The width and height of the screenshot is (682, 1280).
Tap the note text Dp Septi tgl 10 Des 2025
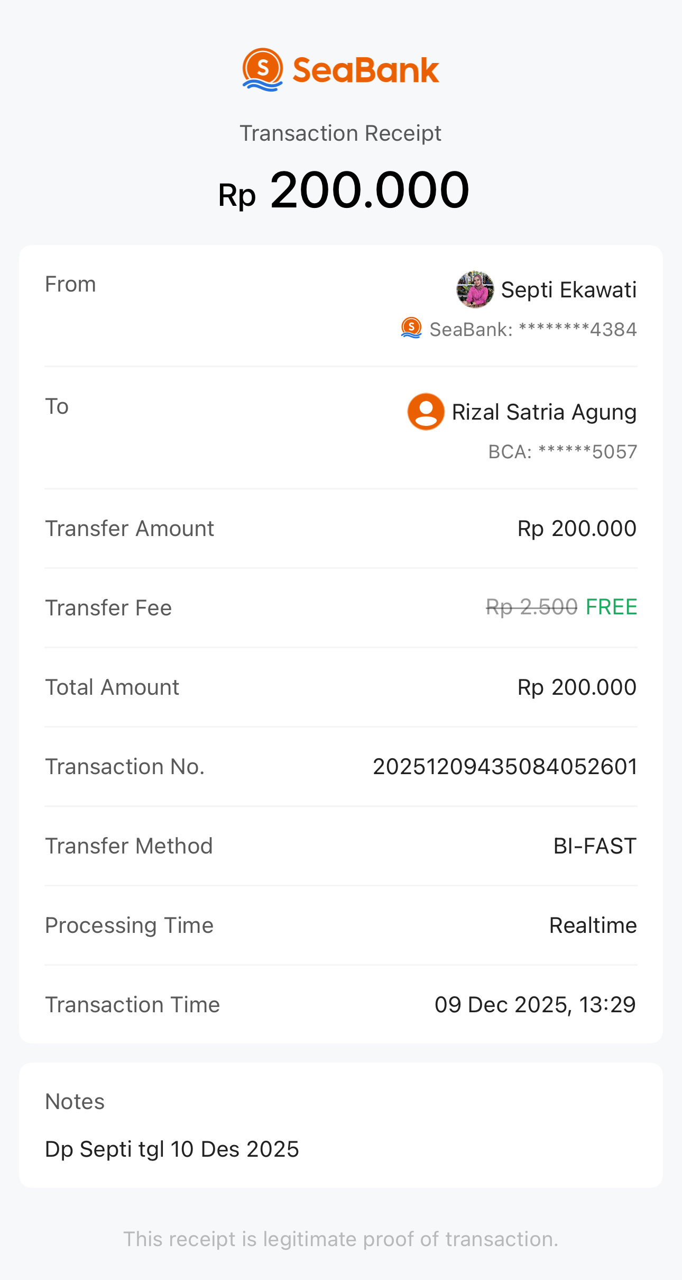pos(172,1149)
